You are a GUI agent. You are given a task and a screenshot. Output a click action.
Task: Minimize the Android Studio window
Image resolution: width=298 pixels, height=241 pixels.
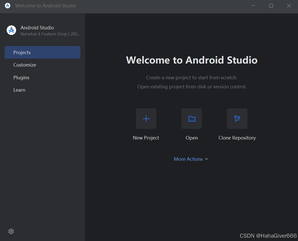(x=253, y=6)
